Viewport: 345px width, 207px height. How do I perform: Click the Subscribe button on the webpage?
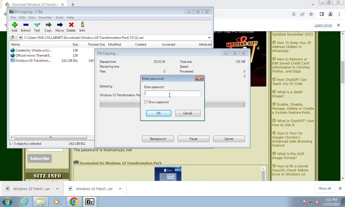[x=39, y=158]
